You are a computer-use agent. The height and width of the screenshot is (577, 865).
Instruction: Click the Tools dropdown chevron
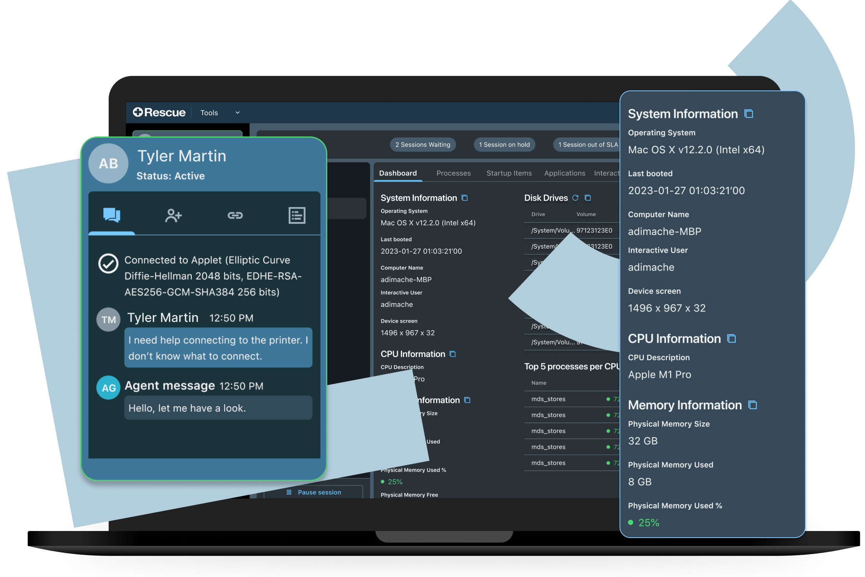238,113
